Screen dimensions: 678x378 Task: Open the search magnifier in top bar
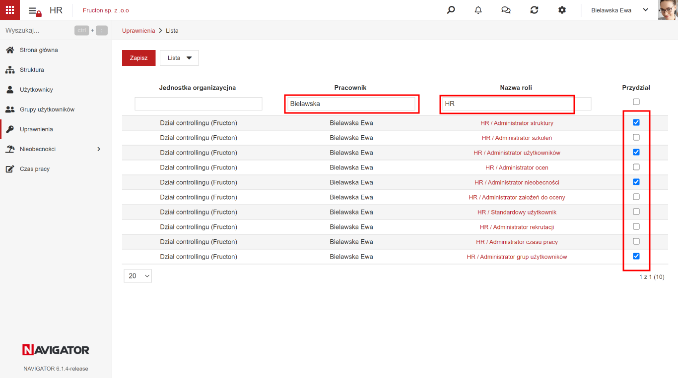pos(451,10)
